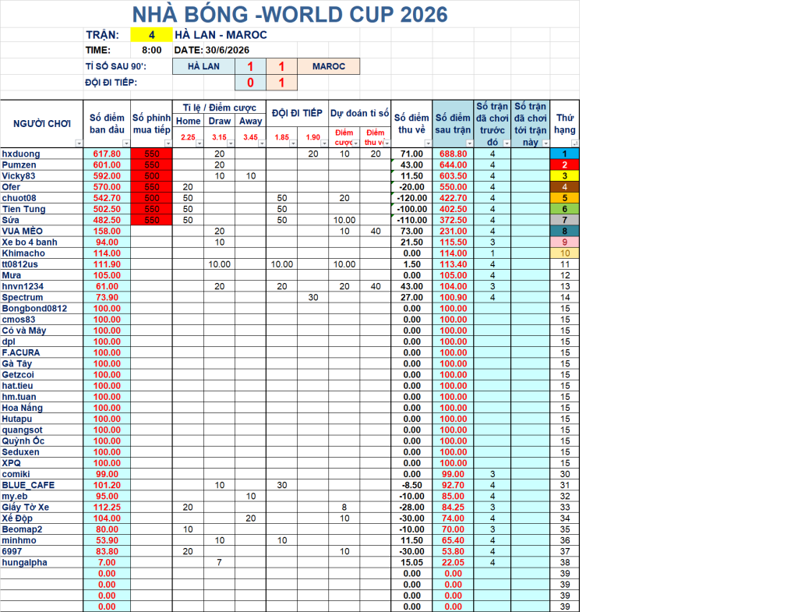
Task: Click Ofer's red 550 chip cell
Action: tap(152, 187)
